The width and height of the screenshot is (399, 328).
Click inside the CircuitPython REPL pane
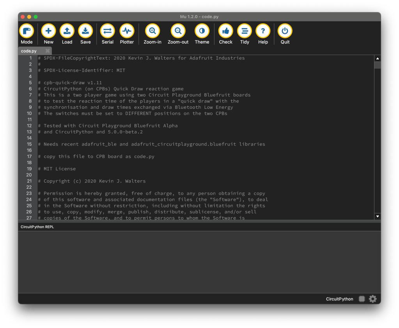tap(199, 261)
